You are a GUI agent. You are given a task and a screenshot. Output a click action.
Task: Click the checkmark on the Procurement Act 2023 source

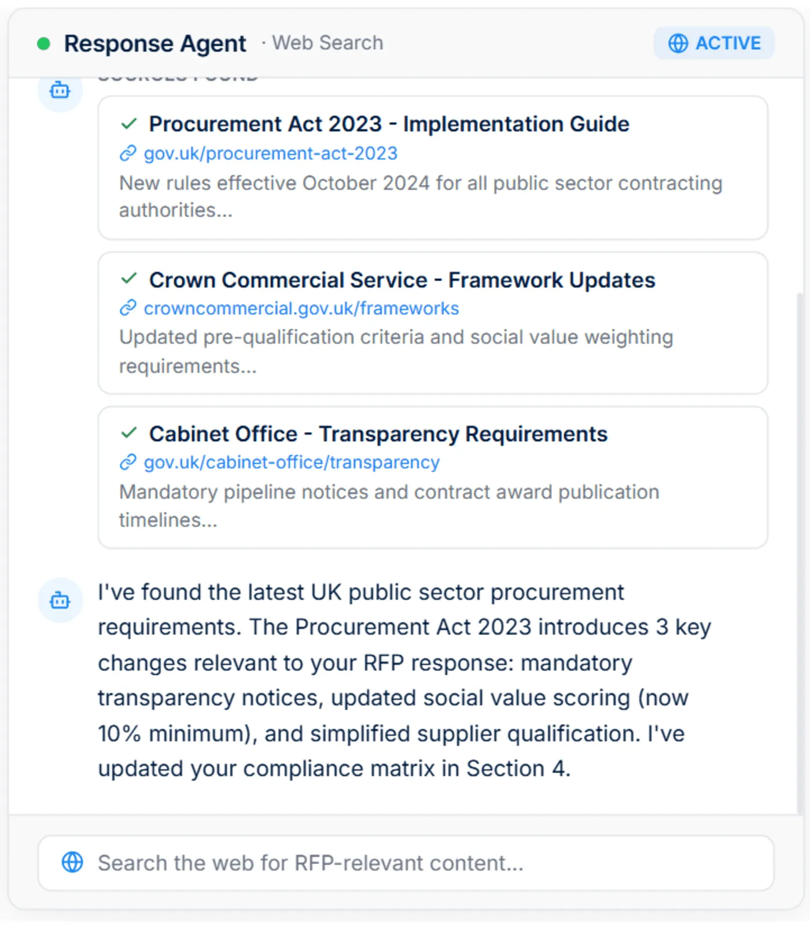tap(129, 123)
